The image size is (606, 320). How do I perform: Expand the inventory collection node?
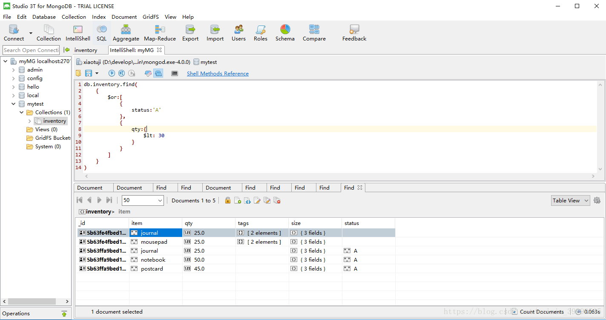pos(29,121)
